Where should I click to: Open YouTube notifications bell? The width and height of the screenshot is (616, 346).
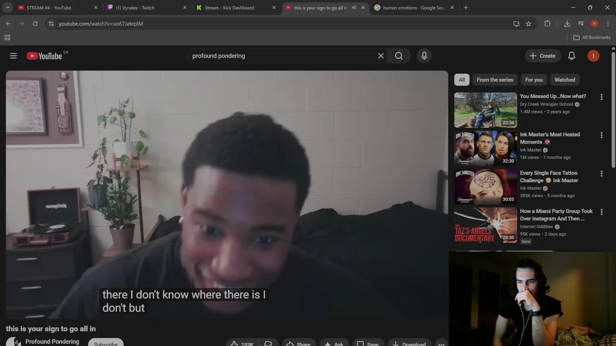tap(572, 56)
